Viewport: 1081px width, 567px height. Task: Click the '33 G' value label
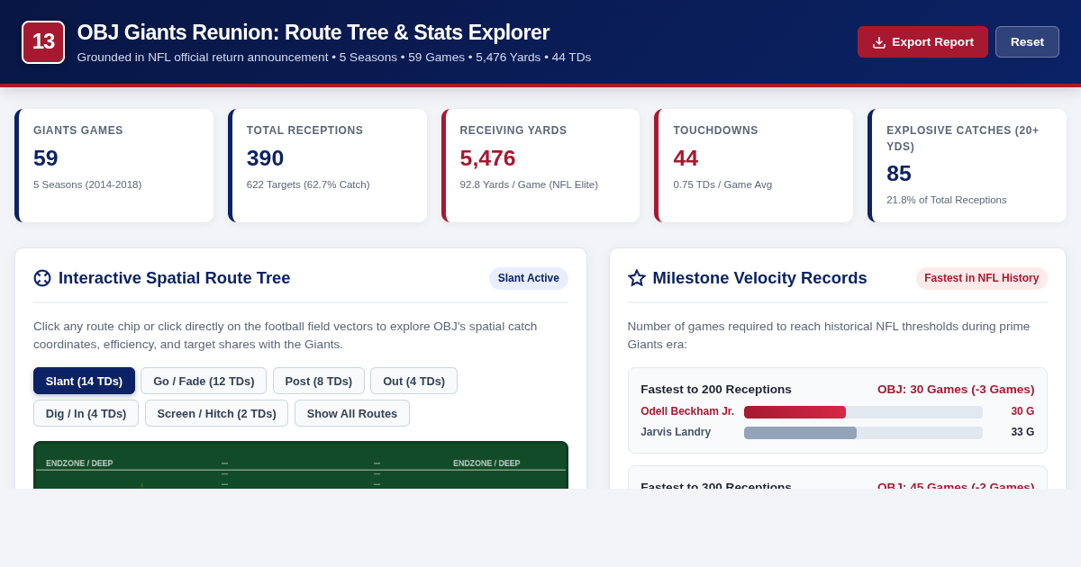pyautogui.click(x=1022, y=432)
